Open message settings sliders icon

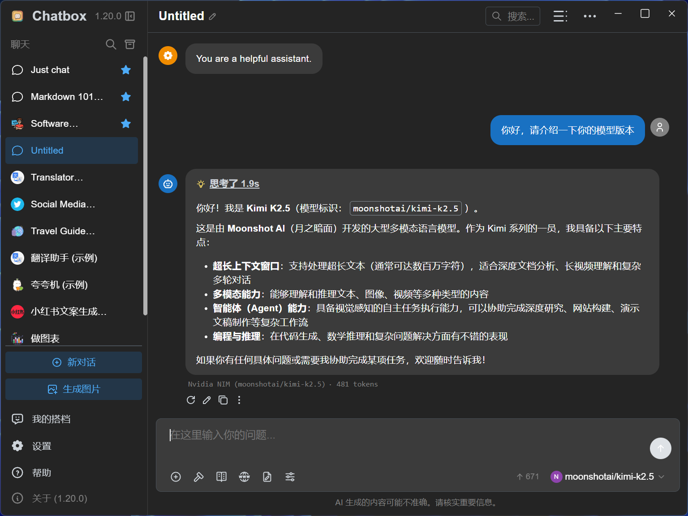point(290,477)
